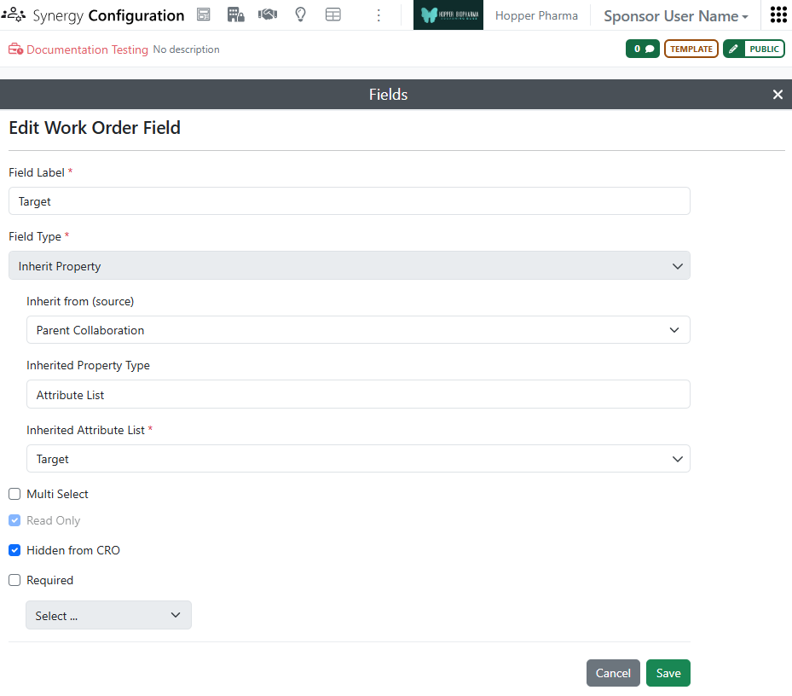
Task: Open the handshake collaborations icon
Action: coord(268,14)
